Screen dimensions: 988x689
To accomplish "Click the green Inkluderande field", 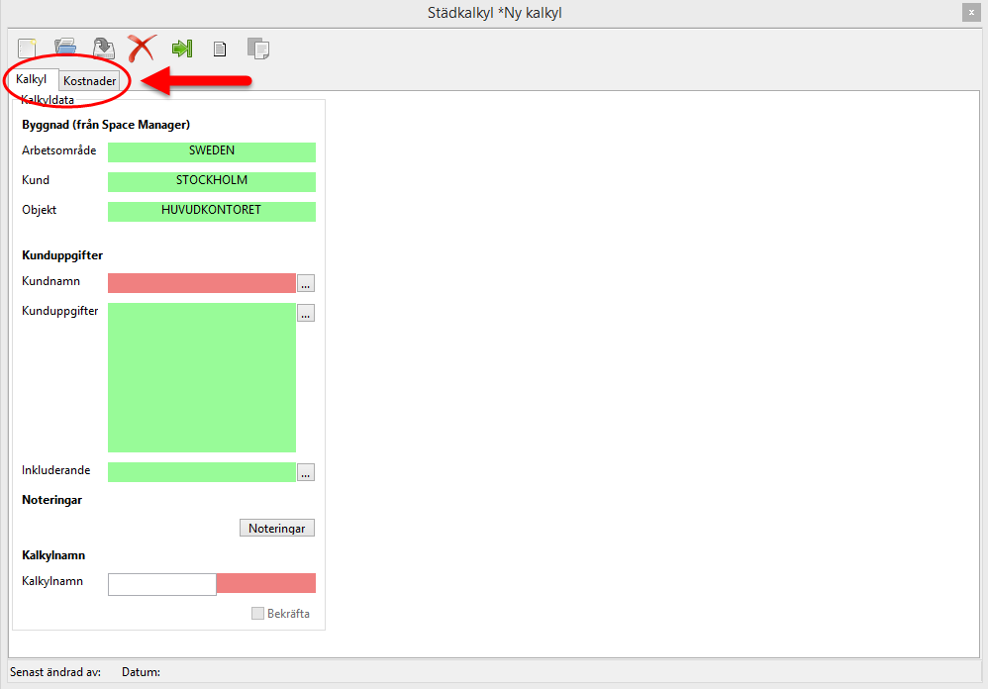I will [201, 472].
